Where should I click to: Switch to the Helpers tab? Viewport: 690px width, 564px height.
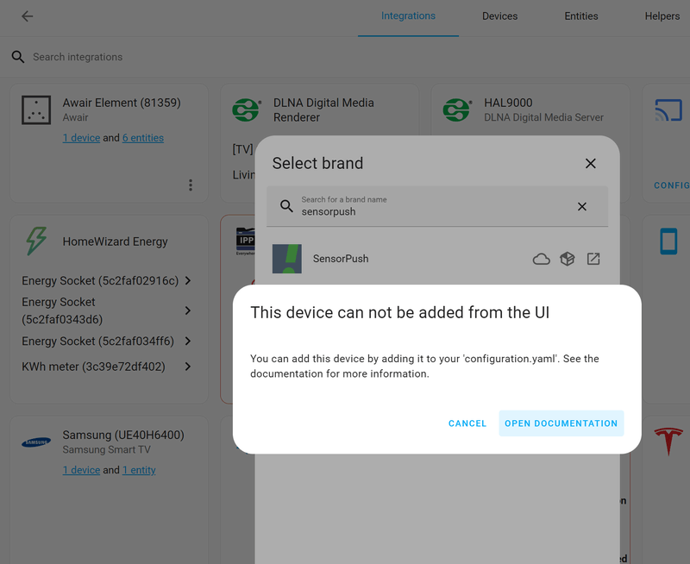[x=662, y=16]
